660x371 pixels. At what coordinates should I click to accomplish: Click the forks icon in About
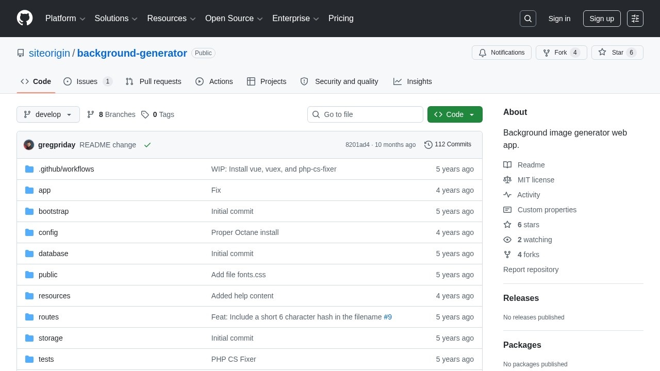(507, 255)
